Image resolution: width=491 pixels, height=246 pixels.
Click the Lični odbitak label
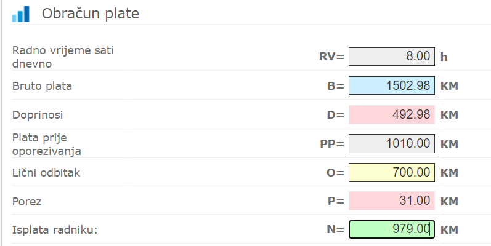pyautogui.click(x=46, y=172)
